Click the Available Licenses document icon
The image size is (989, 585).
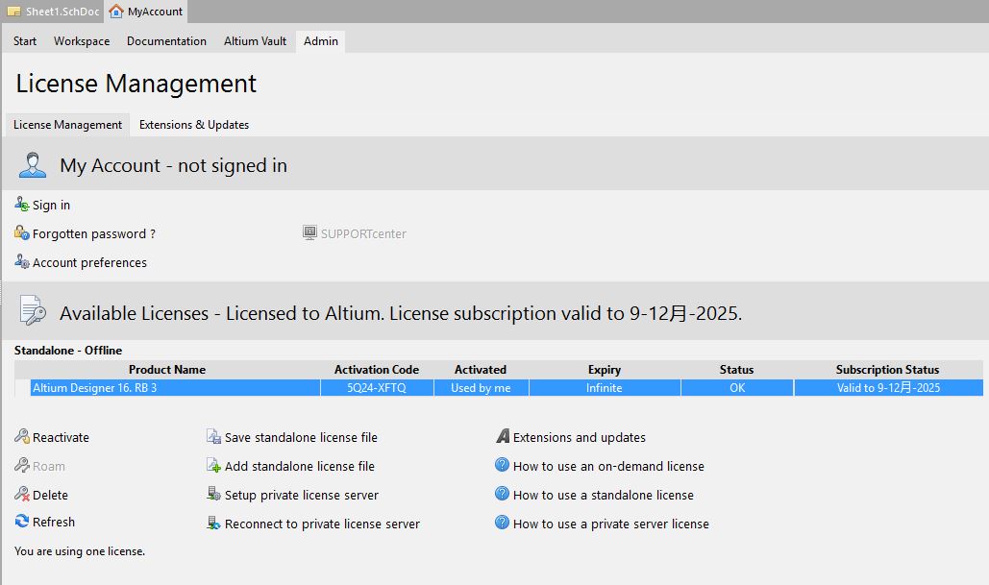click(x=32, y=310)
